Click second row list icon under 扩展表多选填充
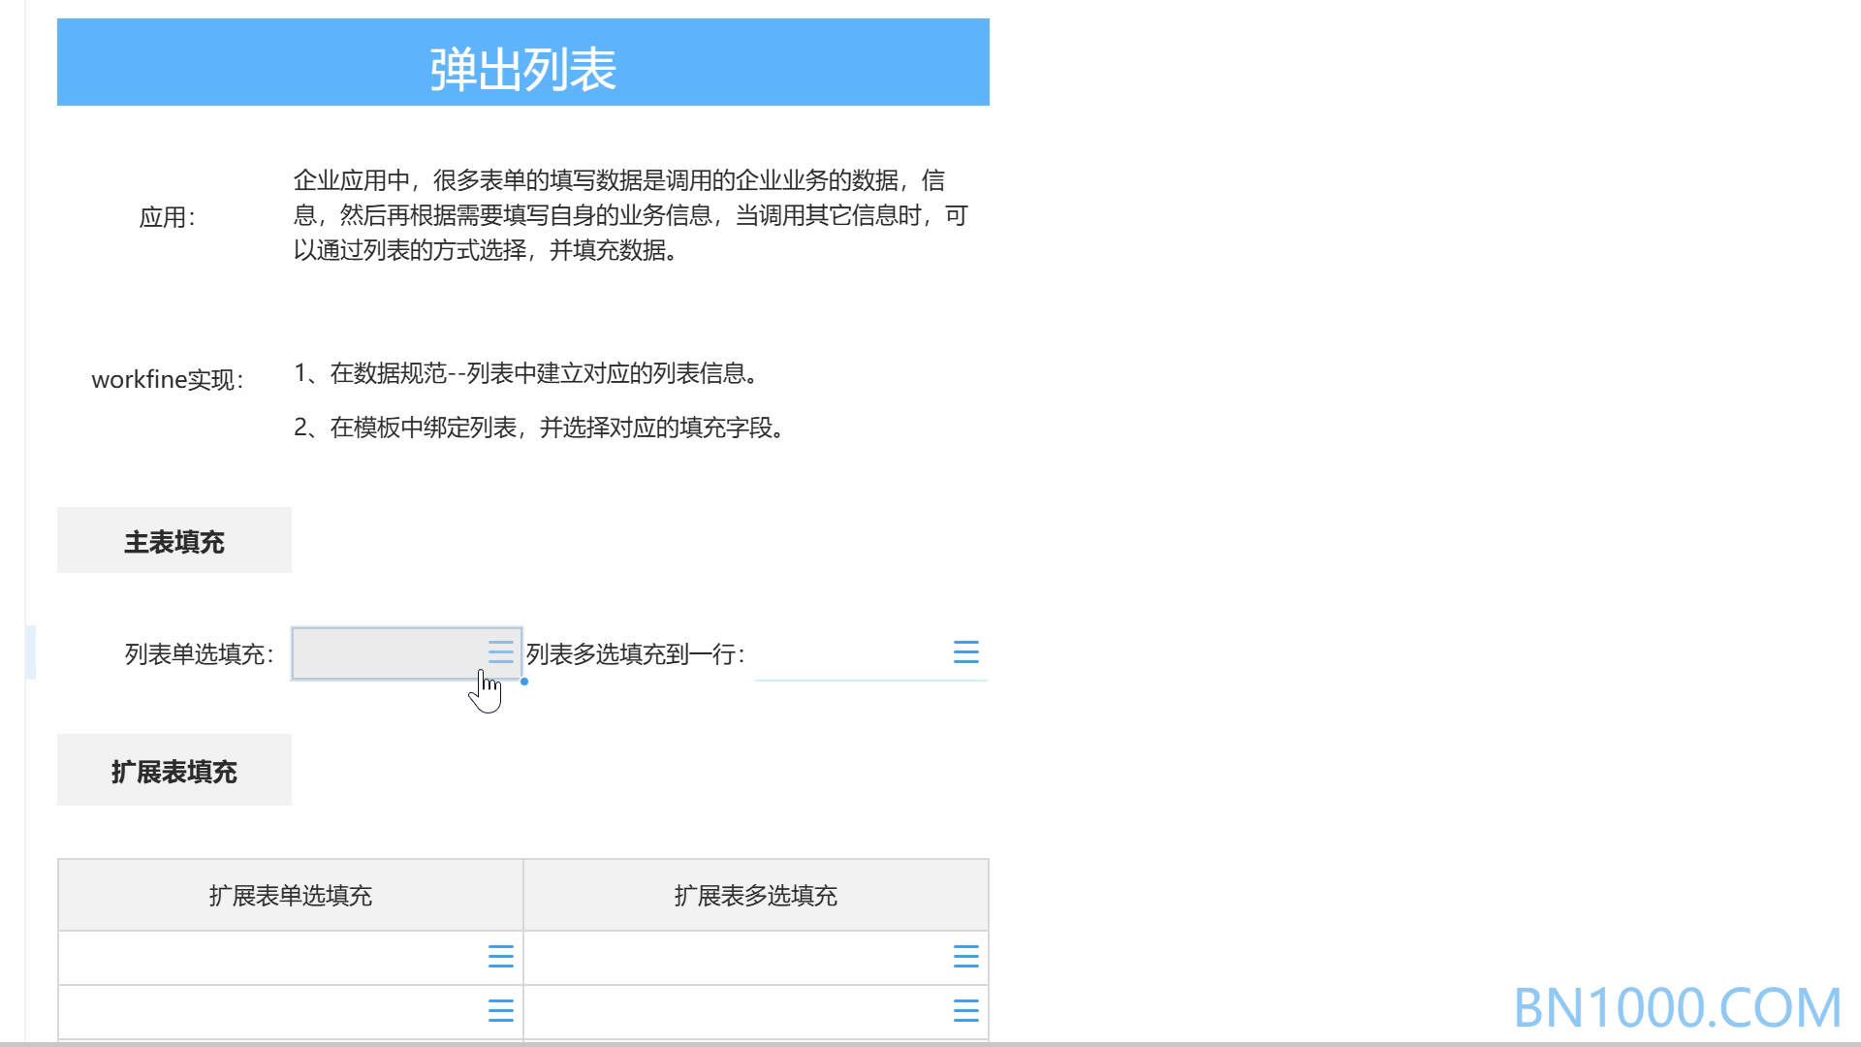The image size is (1861, 1047). pyautogui.click(x=965, y=1011)
